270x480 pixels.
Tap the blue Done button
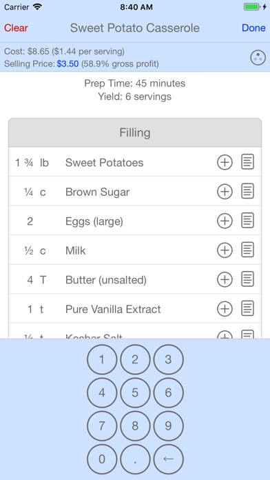point(253,28)
